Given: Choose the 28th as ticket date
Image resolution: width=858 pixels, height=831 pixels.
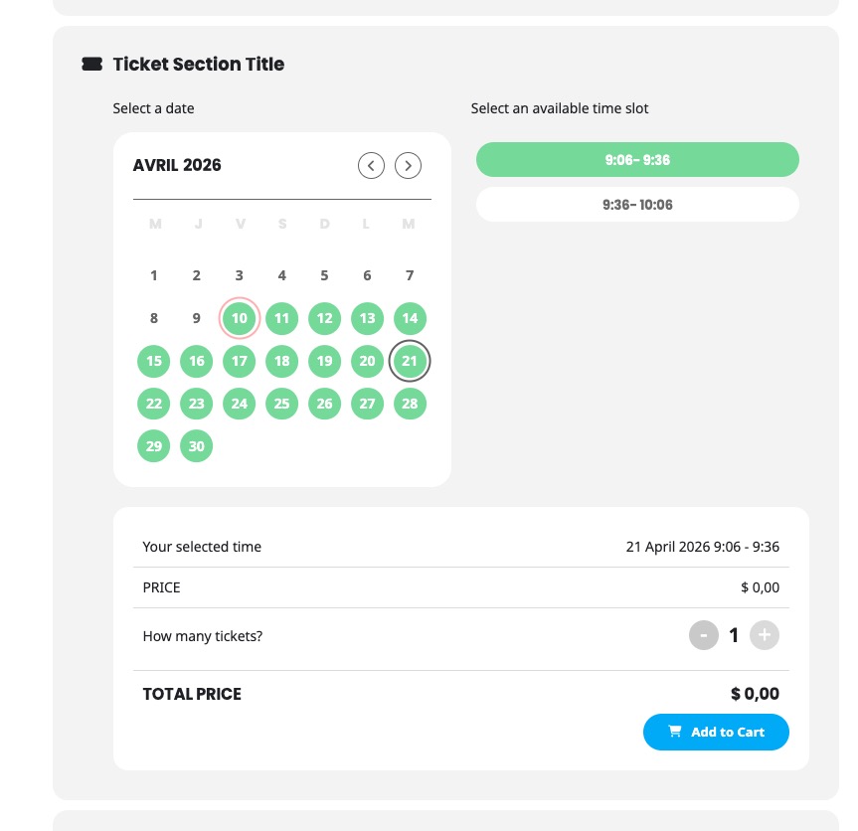Looking at the screenshot, I should pyautogui.click(x=410, y=404).
